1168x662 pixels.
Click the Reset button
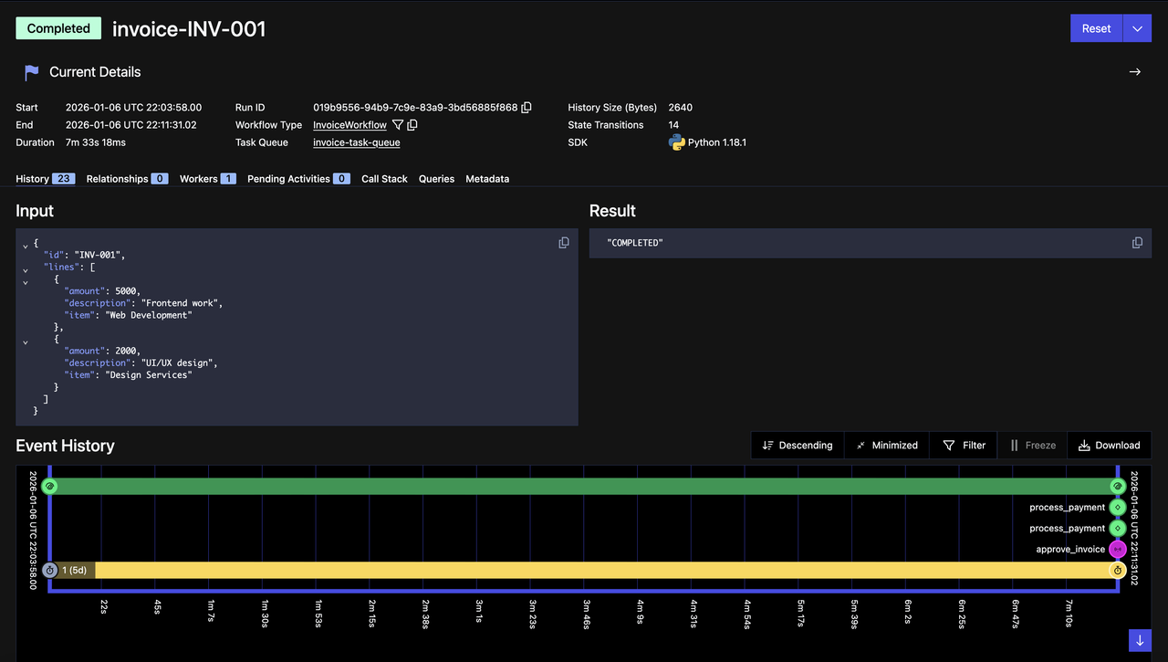tap(1095, 27)
